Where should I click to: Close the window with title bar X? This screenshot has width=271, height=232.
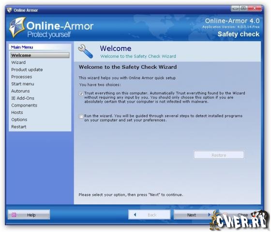(255, 8)
